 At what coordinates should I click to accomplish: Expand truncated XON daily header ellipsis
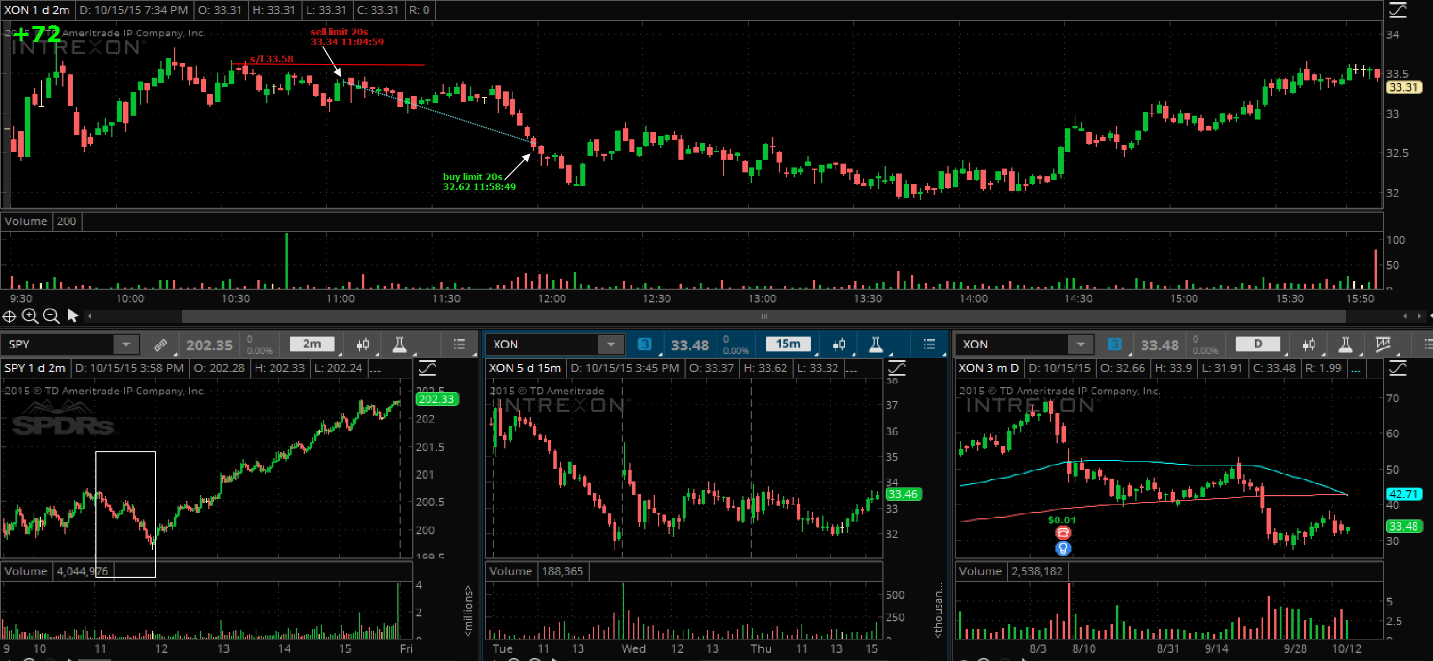coord(1356,369)
